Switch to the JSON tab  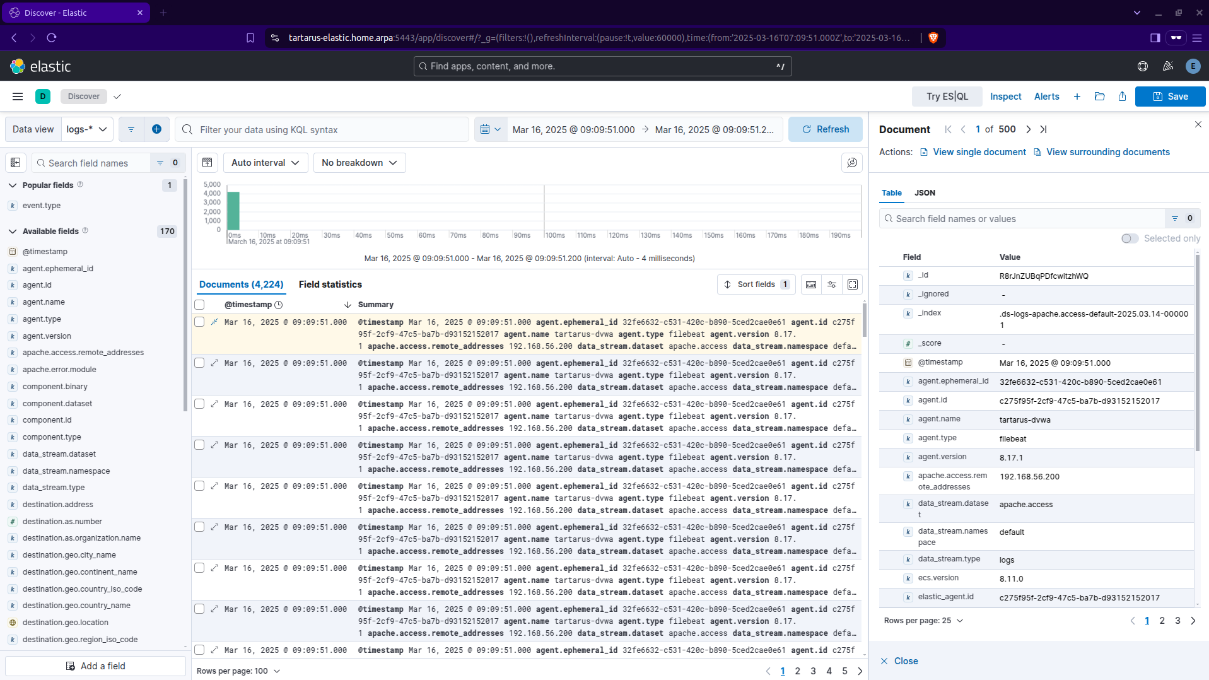tap(925, 193)
